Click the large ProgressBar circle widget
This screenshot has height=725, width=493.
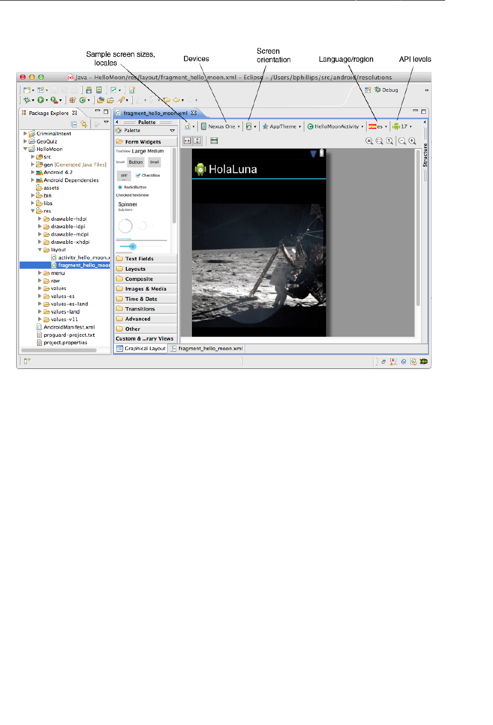(x=125, y=226)
